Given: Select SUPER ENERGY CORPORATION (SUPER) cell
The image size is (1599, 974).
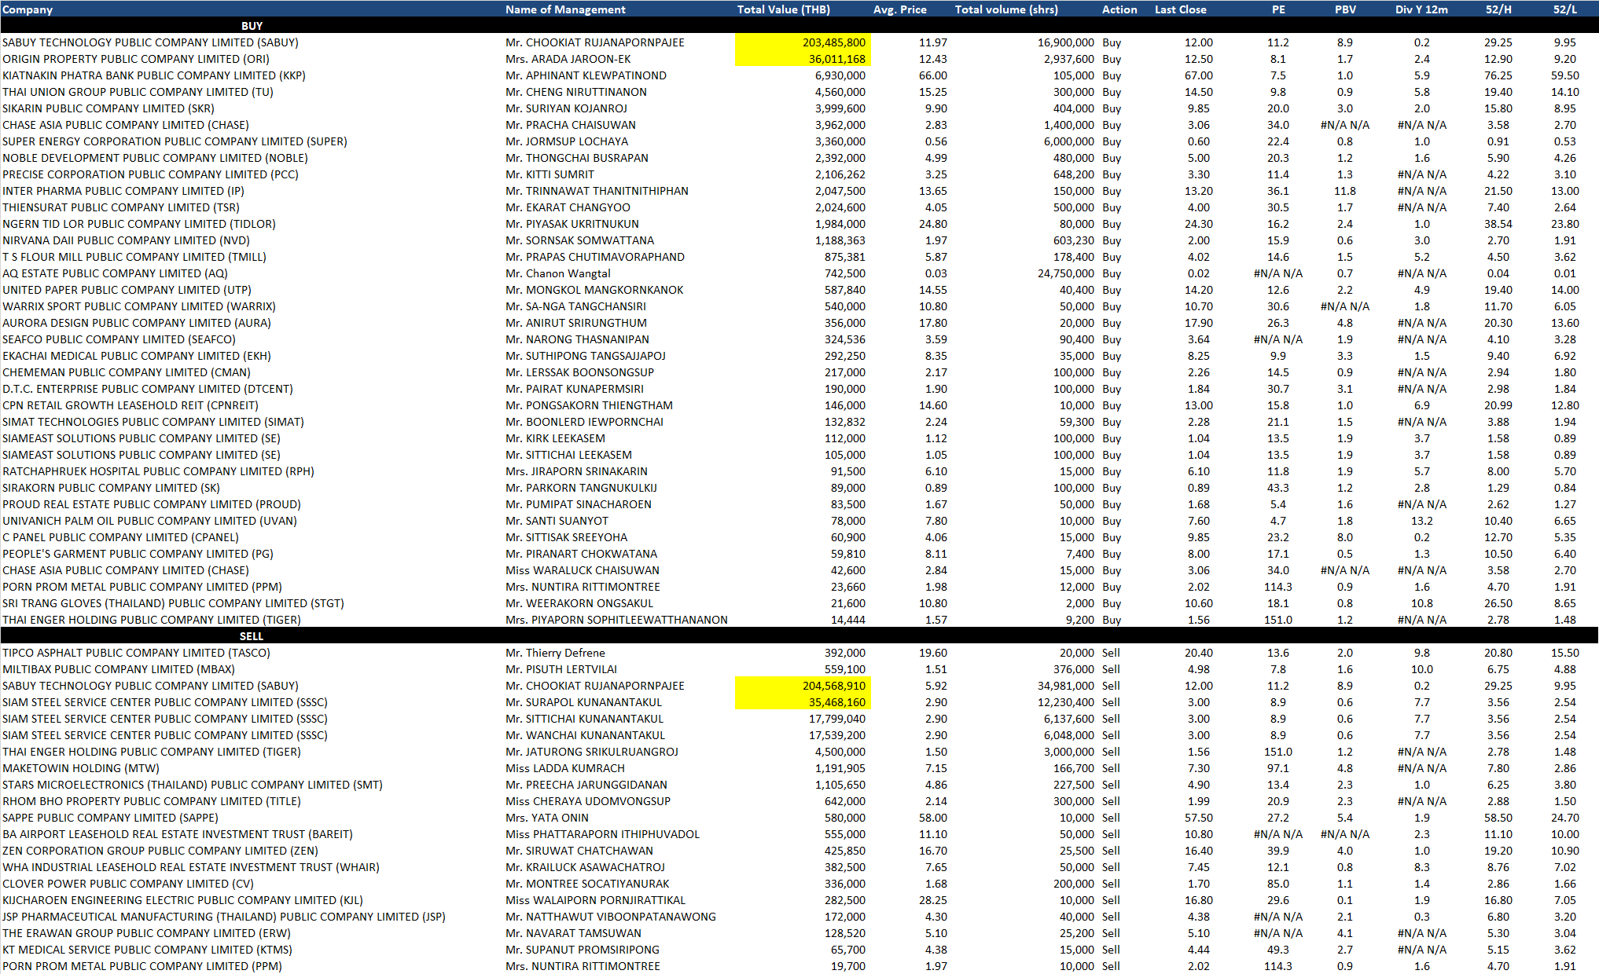Looking at the screenshot, I should coord(175,141).
